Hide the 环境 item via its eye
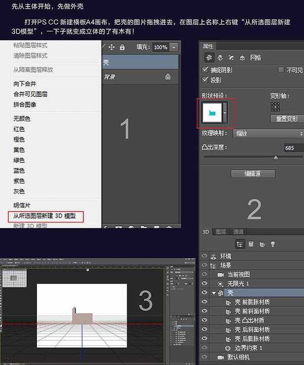Image resolution: width=304 pixels, height=365 pixels. click(x=204, y=255)
